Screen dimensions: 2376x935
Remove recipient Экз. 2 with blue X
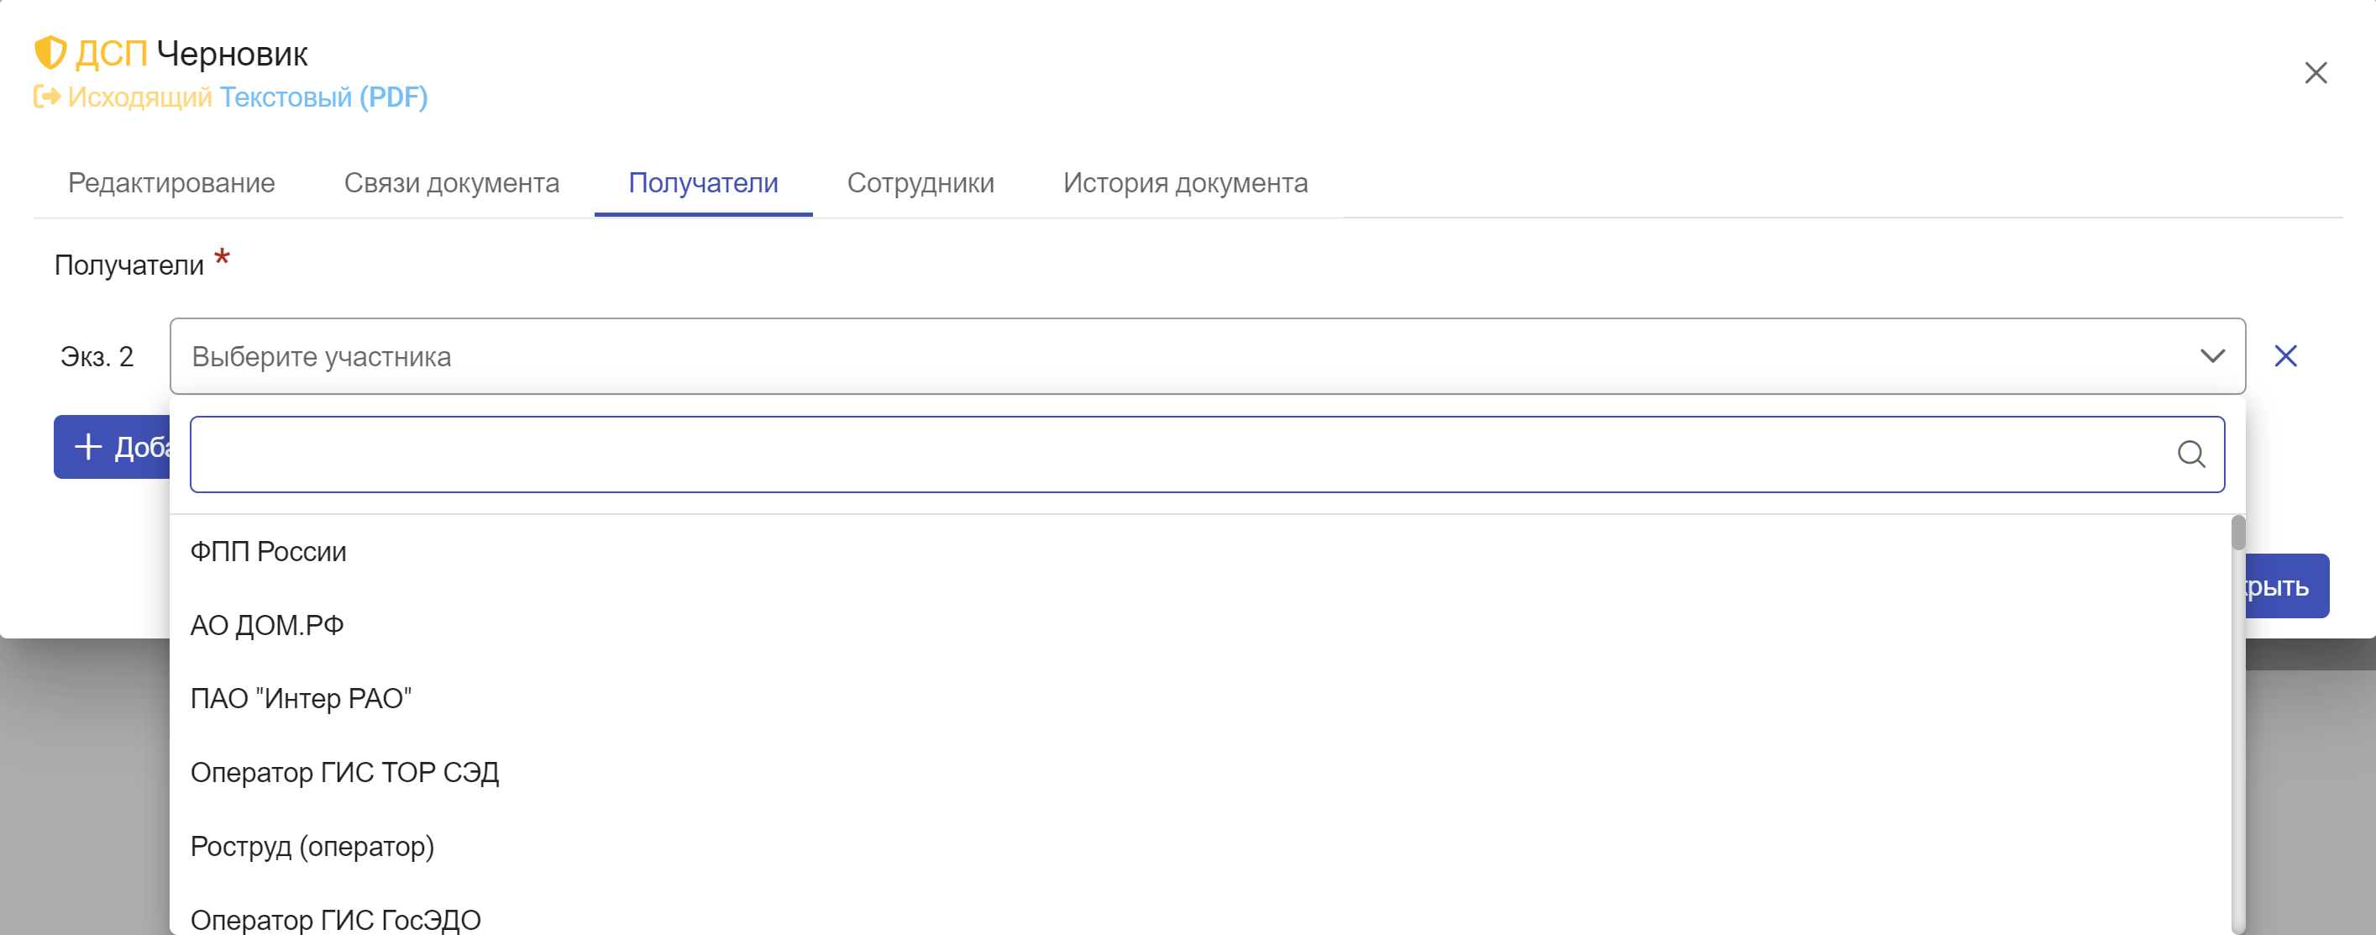(x=2284, y=356)
